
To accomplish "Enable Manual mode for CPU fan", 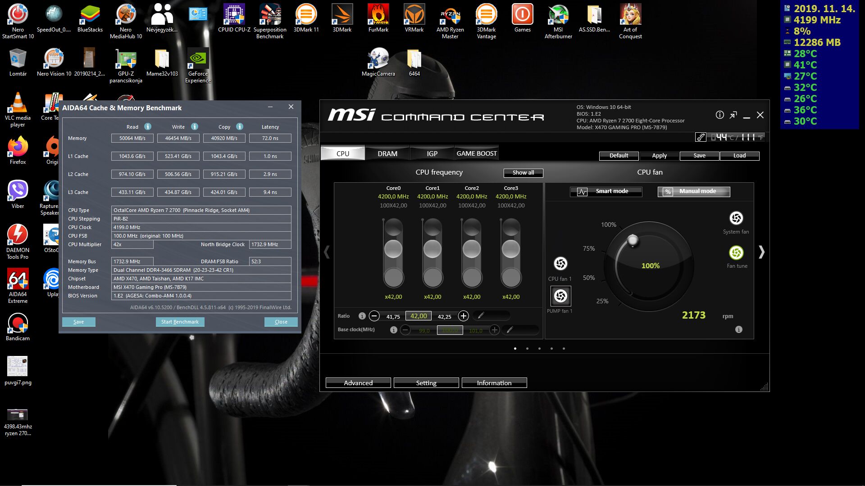I will click(x=694, y=191).
